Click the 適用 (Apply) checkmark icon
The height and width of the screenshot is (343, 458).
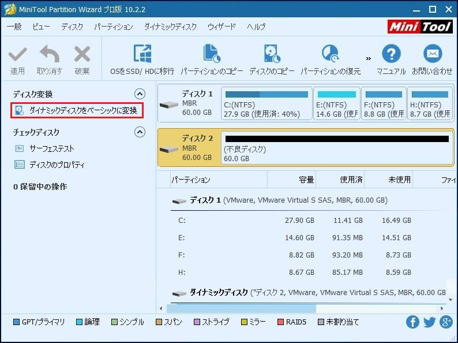[x=17, y=54]
